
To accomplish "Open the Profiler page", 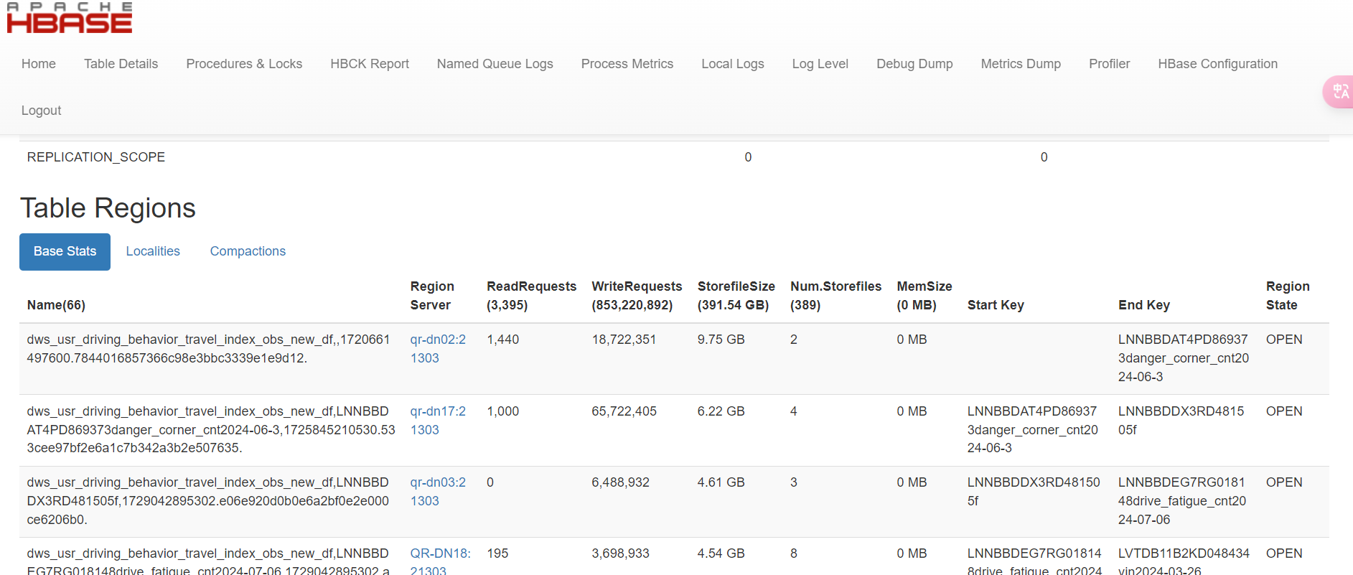I will (1109, 64).
